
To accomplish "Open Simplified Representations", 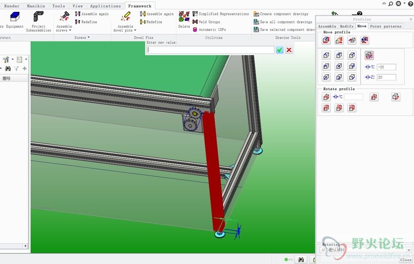I will (x=221, y=14).
